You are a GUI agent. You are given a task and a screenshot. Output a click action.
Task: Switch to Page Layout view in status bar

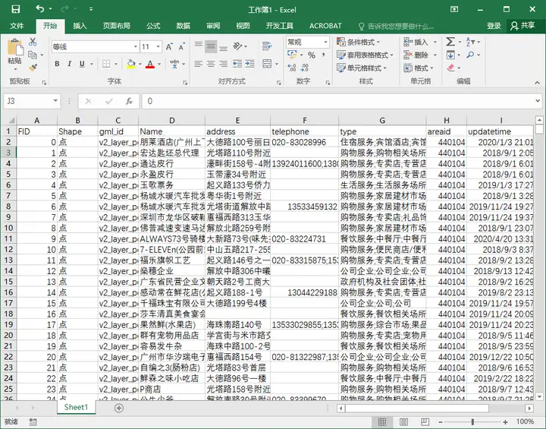pyautogui.click(x=403, y=421)
